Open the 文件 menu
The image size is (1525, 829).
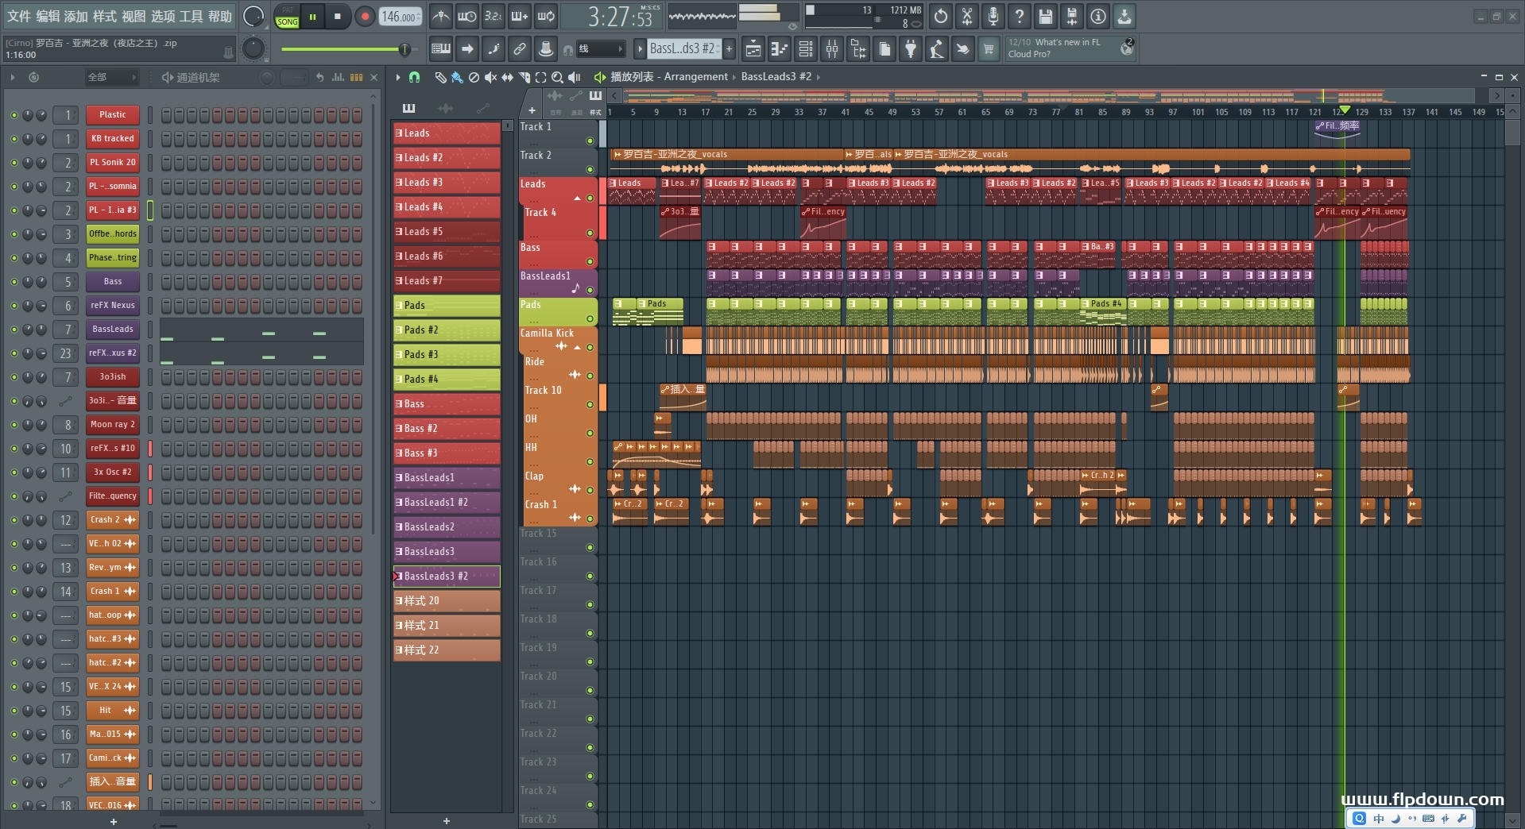19,16
